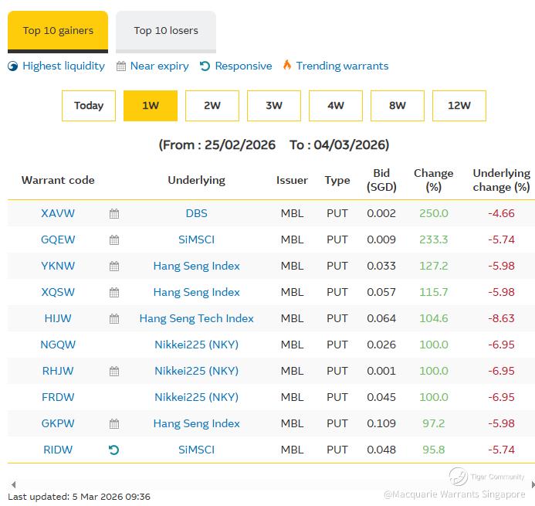The height and width of the screenshot is (506, 535).
Task: Select the 8W period button
Action: (x=398, y=106)
